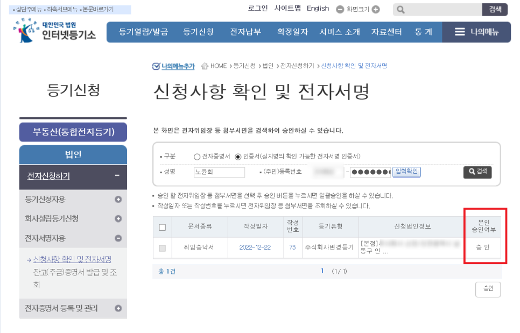Open the 2022-12-22 date link
This screenshot has height=333, width=520.
pyautogui.click(x=255, y=247)
